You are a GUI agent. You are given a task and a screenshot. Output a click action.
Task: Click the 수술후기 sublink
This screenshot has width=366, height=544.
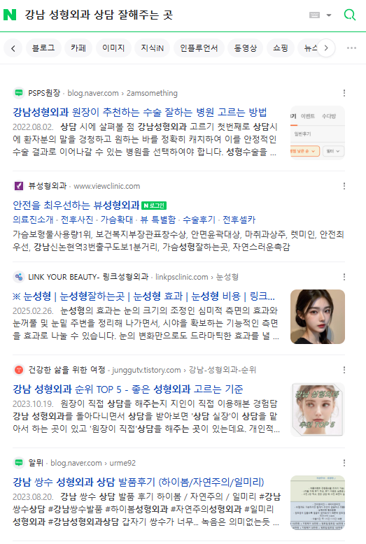pos(199,220)
